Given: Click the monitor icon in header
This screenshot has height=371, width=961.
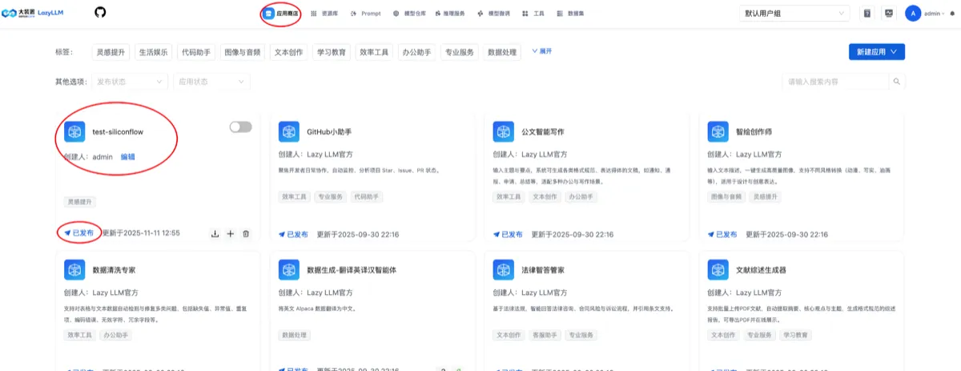Looking at the screenshot, I should click(889, 13).
